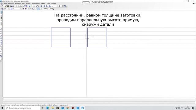Screen dimensions: 196x110
Task: Open print preview from the toolbar
Action: 11,6
